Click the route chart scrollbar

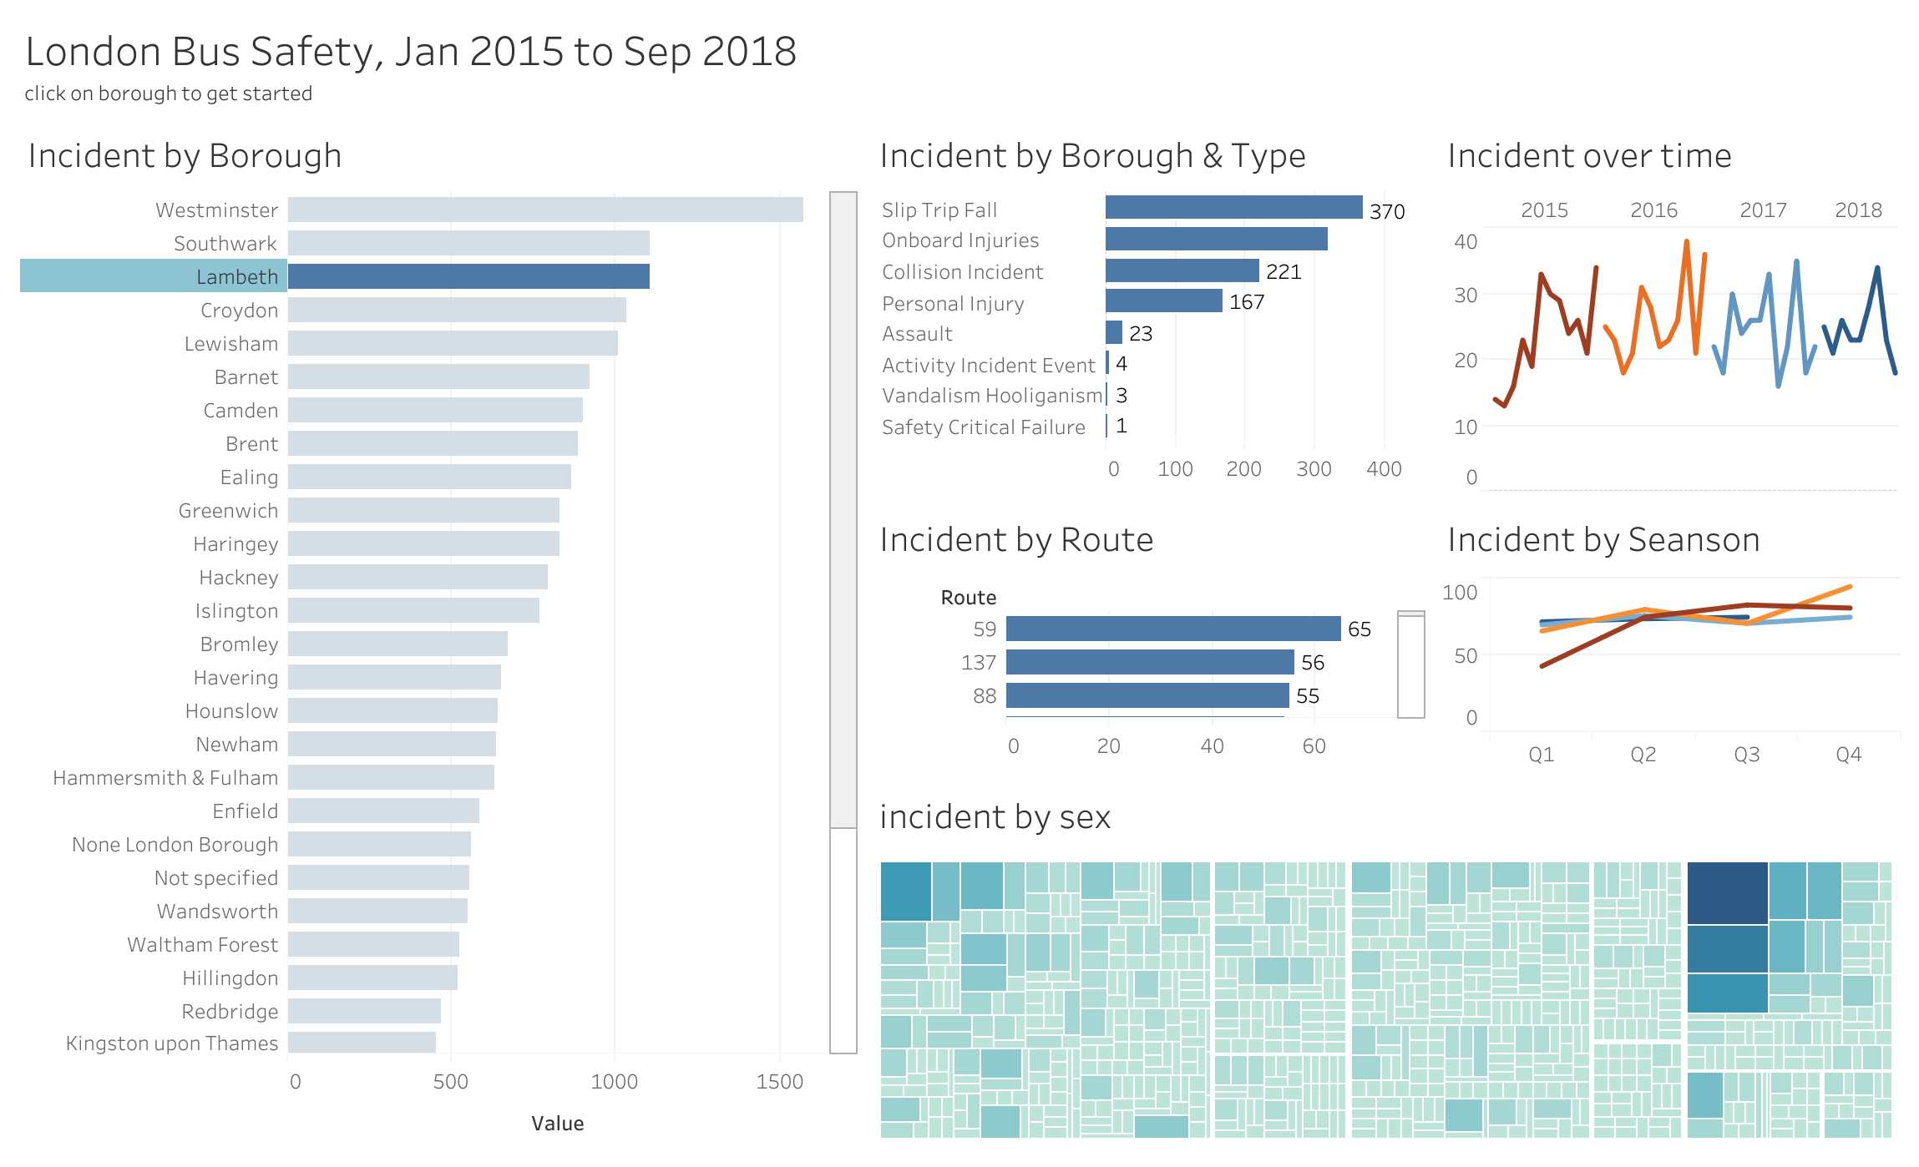pyautogui.click(x=1411, y=664)
